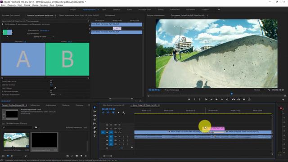Toggle A2 track targeting

111,140
